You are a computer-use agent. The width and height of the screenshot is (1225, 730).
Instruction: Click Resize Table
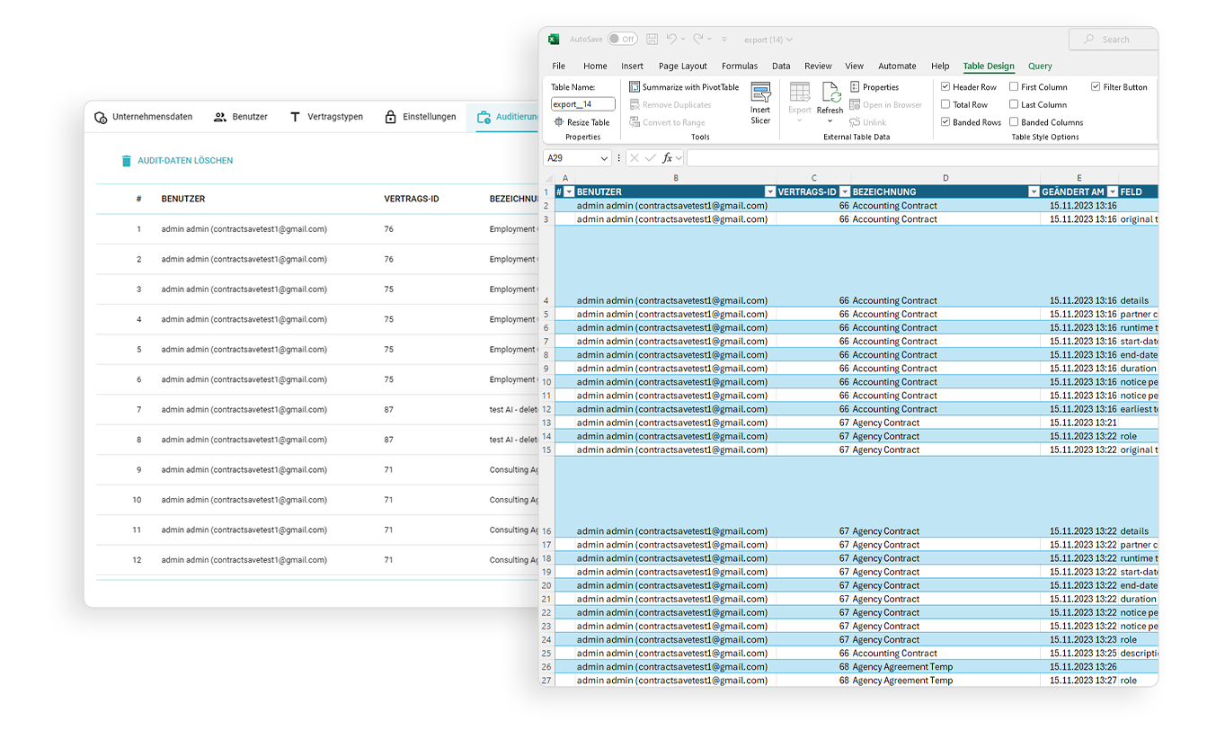pyautogui.click(x=581, y=122)
